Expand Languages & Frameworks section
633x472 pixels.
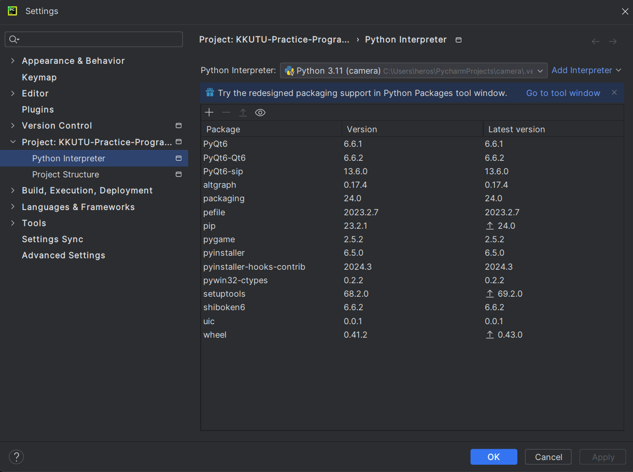click(13, 207)
